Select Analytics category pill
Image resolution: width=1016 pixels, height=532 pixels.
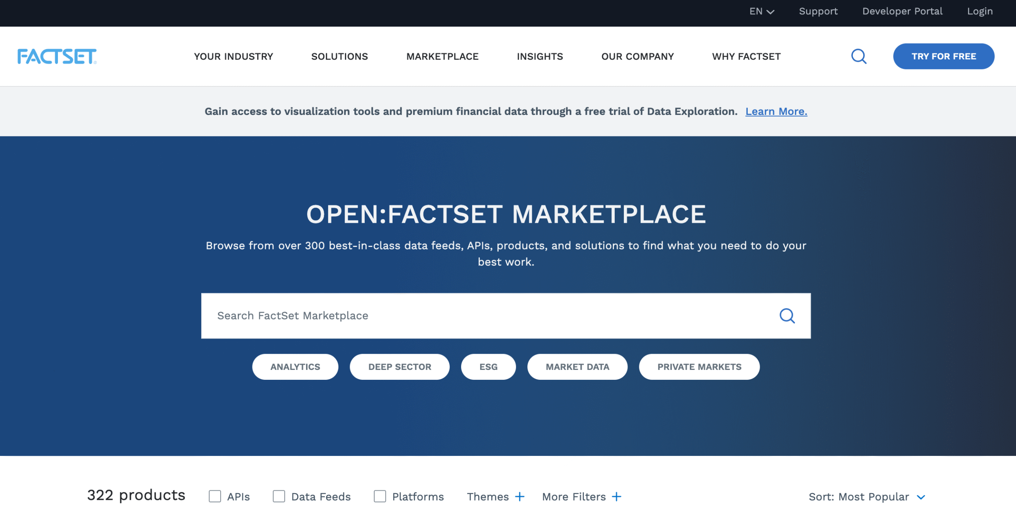tap(295, 367)
